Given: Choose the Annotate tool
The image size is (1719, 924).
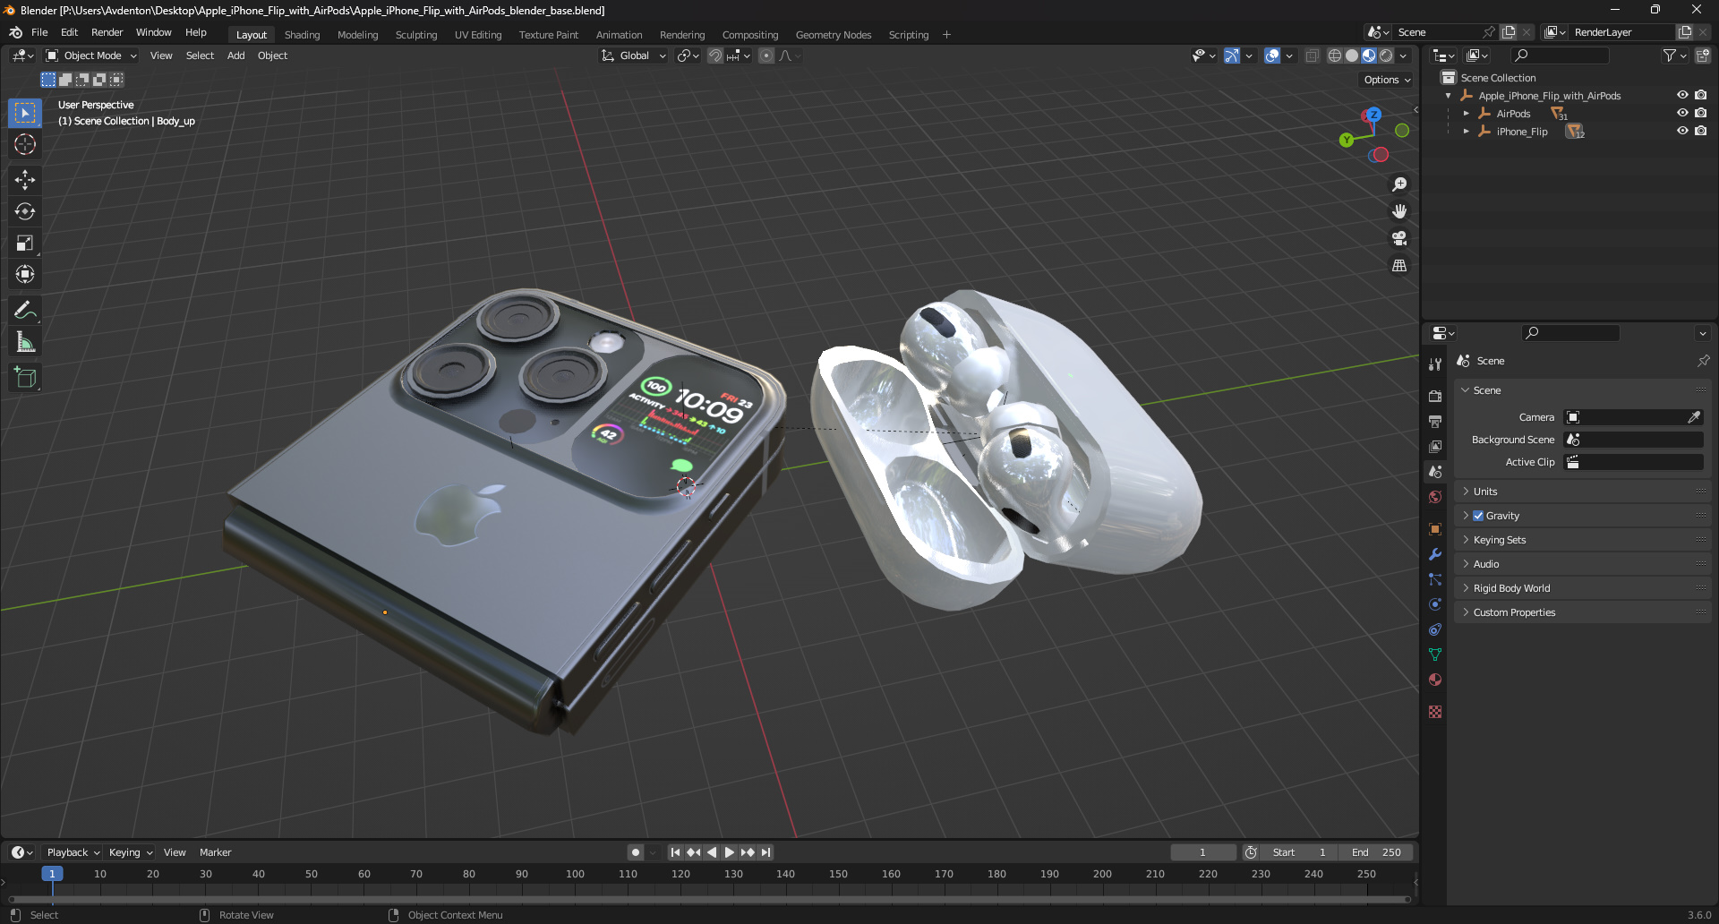Looking at the screenshot, I should [x=25, y=311].
